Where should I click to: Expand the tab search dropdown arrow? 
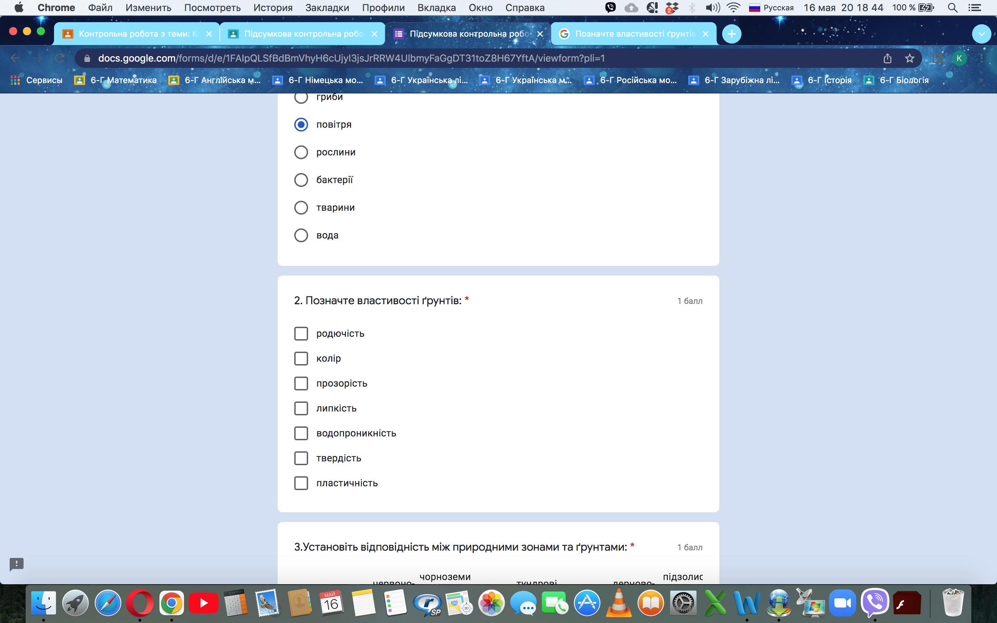(x=981, y=34)
